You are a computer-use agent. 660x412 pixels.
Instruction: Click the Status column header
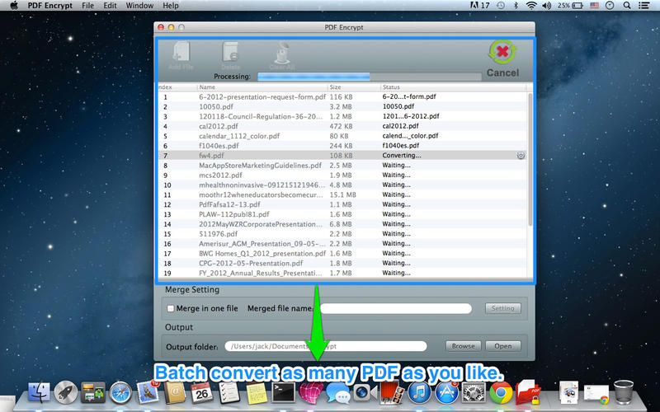453,87
